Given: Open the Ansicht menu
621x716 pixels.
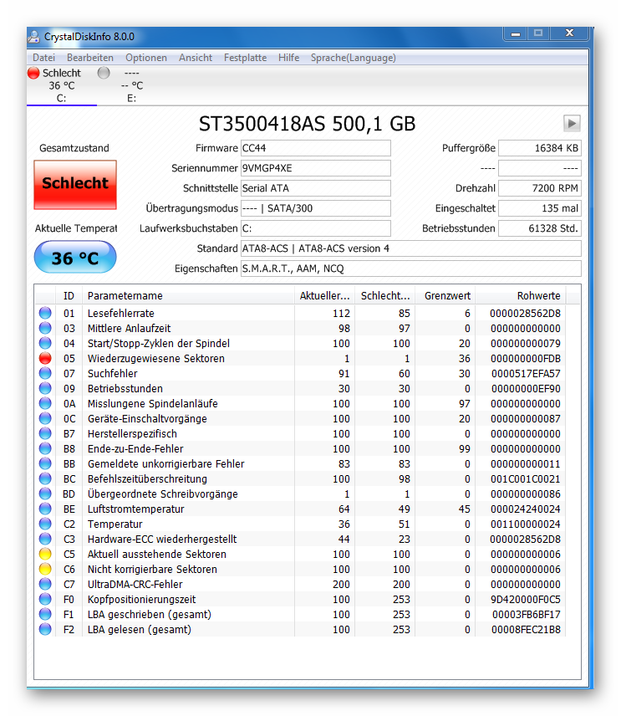Looking at the screenshot, I should coord(196,58).
